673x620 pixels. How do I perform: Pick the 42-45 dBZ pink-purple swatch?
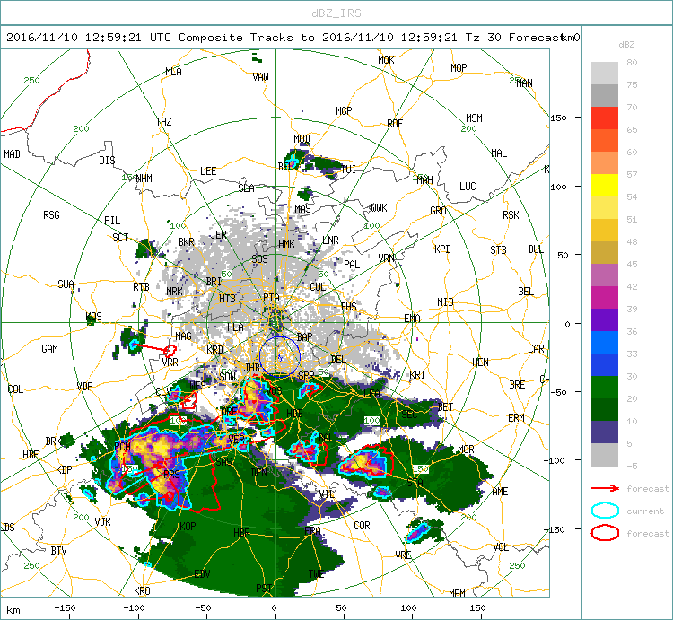(604, 275)
